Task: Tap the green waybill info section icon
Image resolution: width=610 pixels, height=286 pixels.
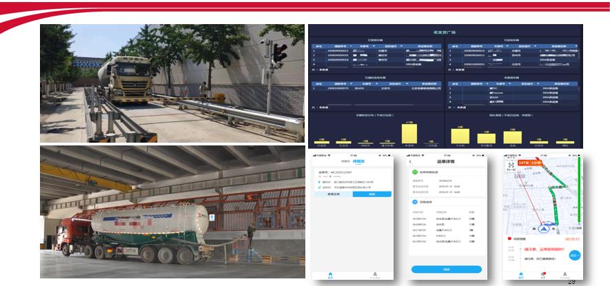Action: 415,172
